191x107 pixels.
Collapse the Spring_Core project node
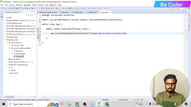pos(5,40)
